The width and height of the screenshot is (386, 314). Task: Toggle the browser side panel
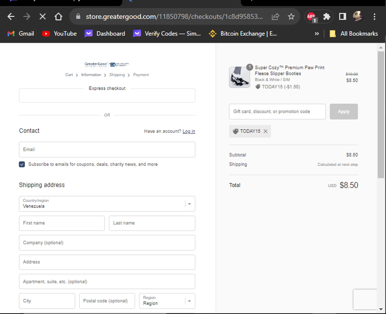click(x=343, y=17)
